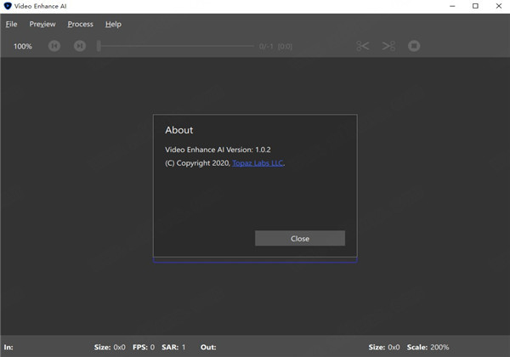This screenshot has height=357, width=510.
Task: Maximize the Video Enhance AI window
Action: pos(475,6)
